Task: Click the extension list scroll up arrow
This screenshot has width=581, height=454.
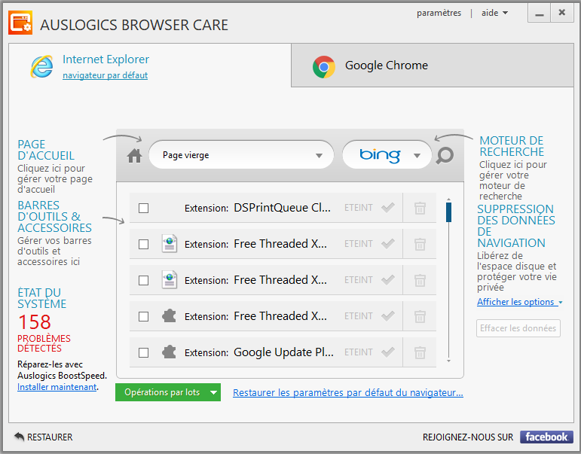Action: click(x=448, y=200)
